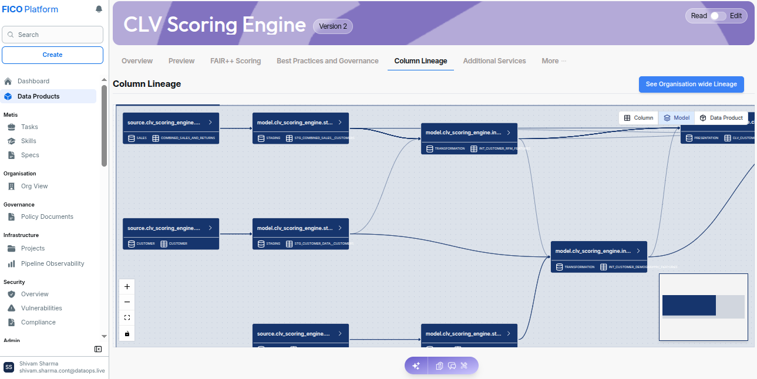This screenshot has width=757, height=379.
Task: Open the More tabs dropdown
Action: 554,61
